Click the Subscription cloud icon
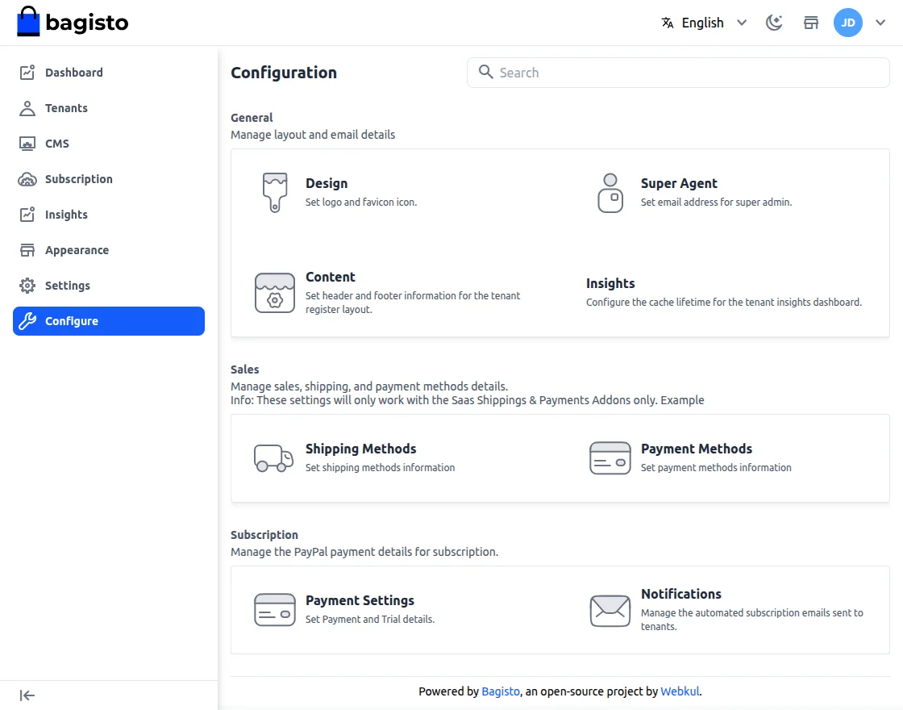The height and width of the screenshot is (710, 903). (x=27, y=179)
